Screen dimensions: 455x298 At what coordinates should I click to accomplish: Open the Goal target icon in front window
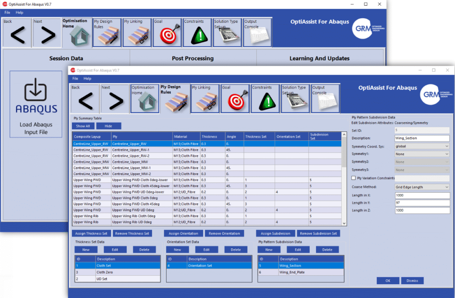point(235,99)
